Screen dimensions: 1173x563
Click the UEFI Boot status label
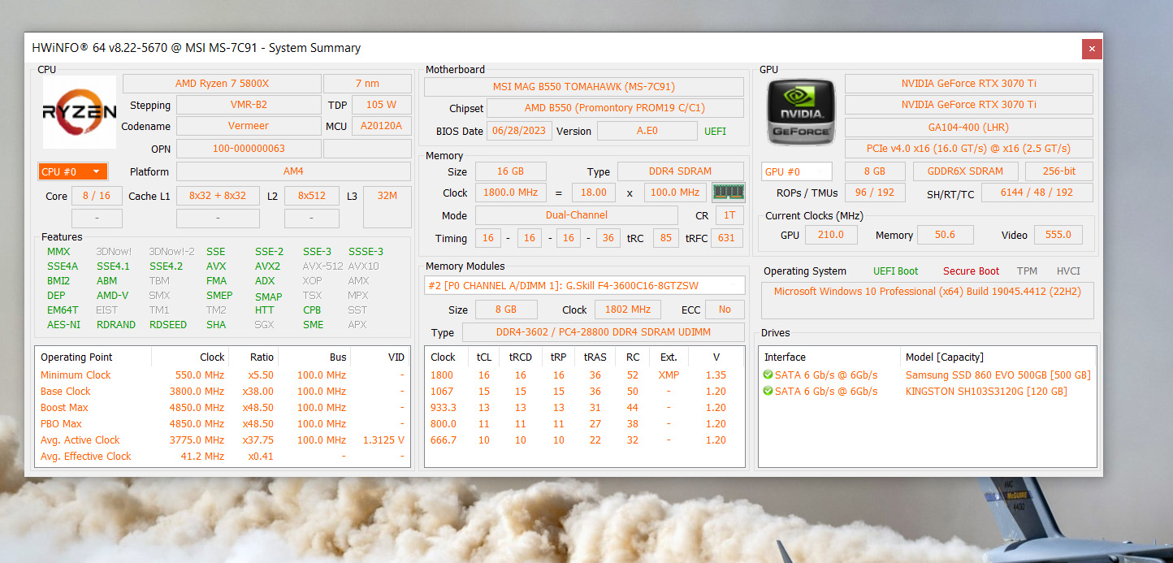pos(895,271)
